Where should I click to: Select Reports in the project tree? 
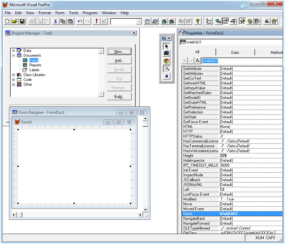tap(35, 65)
